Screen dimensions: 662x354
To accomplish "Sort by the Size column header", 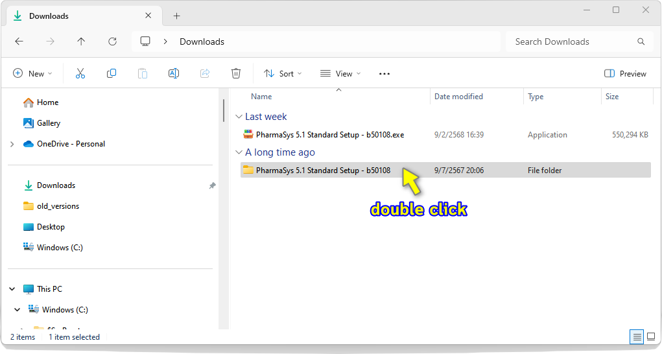I will point(612,97).
